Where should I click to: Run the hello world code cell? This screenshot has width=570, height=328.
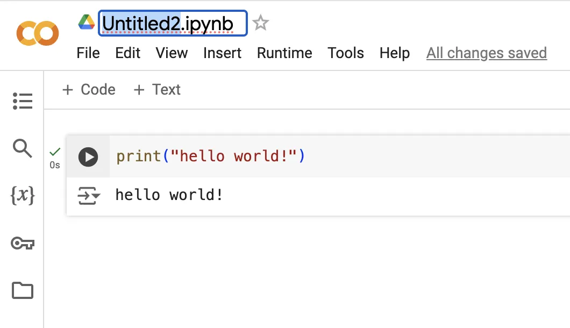(x=88, y=157)
